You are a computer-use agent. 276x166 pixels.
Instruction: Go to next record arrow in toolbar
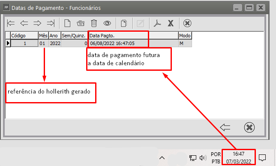coord(37,23)
